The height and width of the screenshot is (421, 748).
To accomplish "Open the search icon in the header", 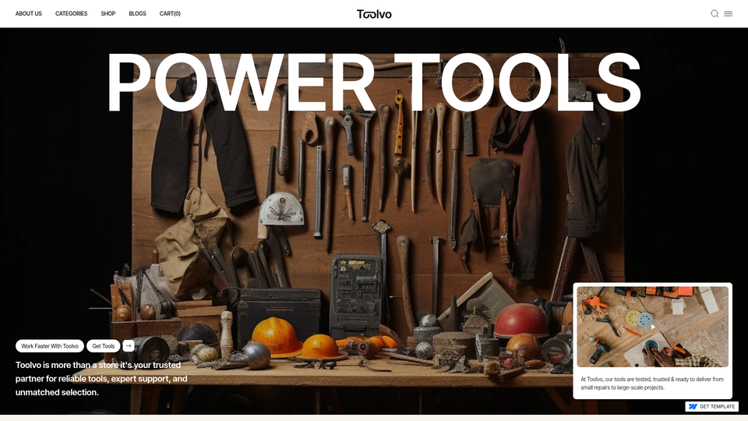I will (714, 14).
